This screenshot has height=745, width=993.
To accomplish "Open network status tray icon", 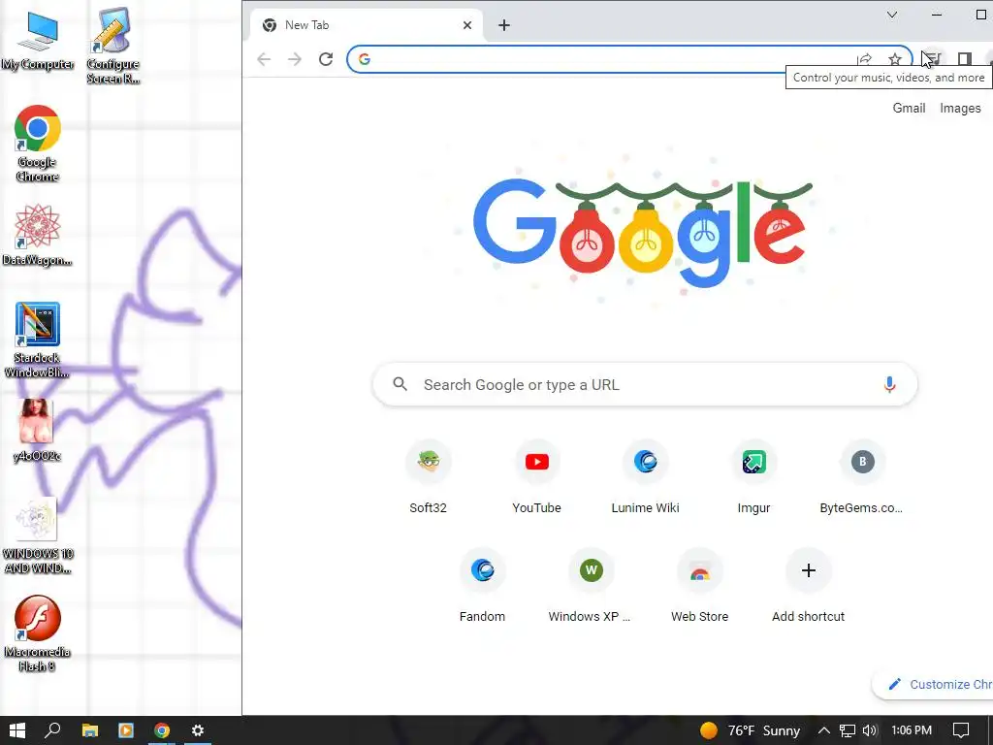I will 848,730.
